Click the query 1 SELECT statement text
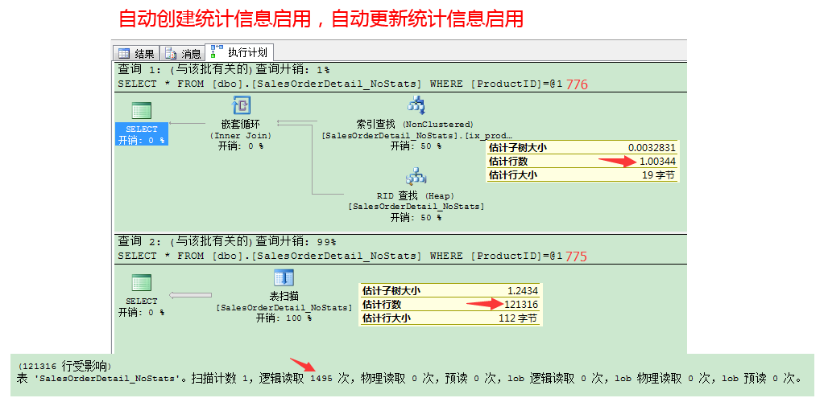Screen dimensions: 824x398 point(340,84)
